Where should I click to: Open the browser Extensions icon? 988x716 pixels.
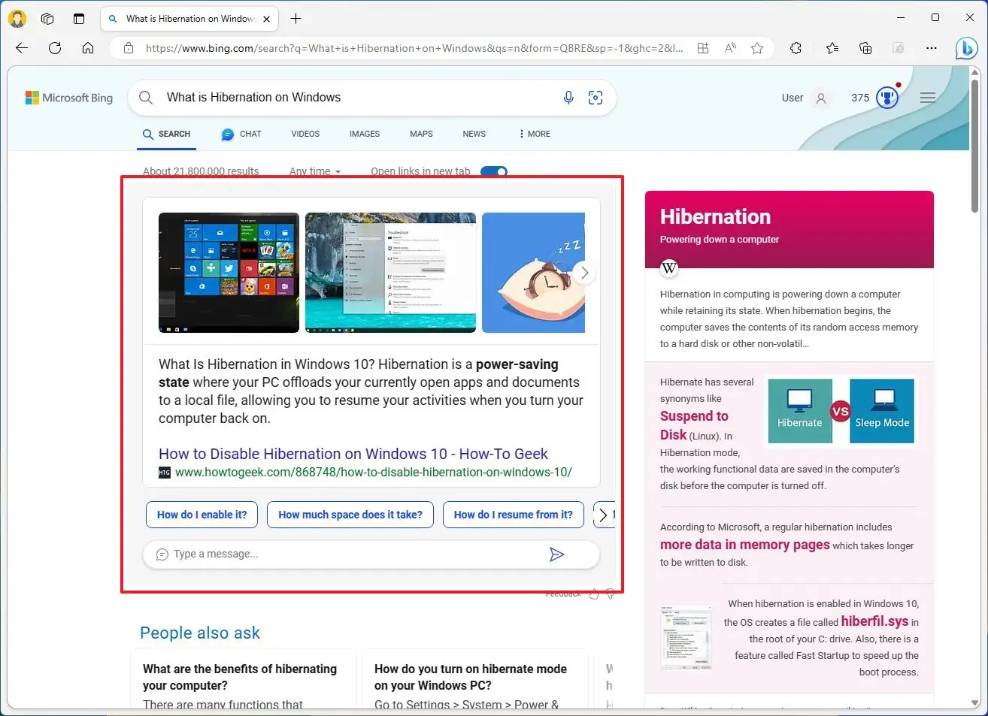click(x=796, y=48)
